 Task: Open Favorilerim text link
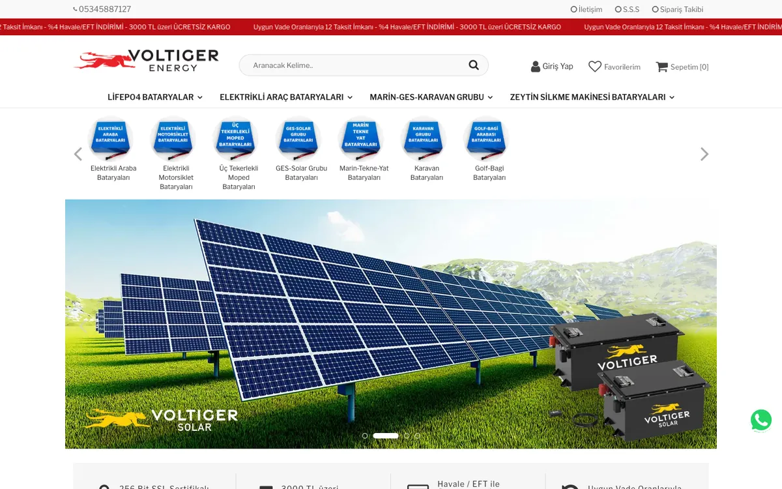point(622,67)
